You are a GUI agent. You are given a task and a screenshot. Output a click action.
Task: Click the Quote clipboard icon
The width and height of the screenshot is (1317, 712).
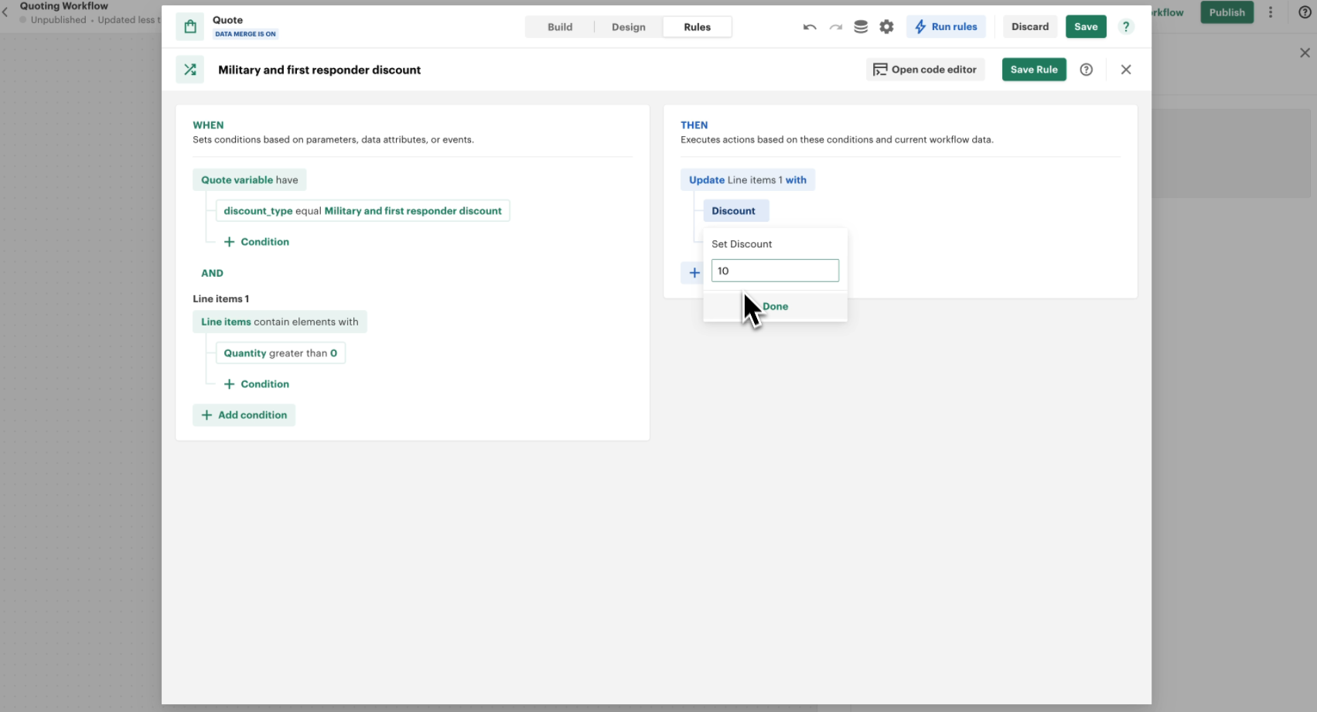[190, 27]
